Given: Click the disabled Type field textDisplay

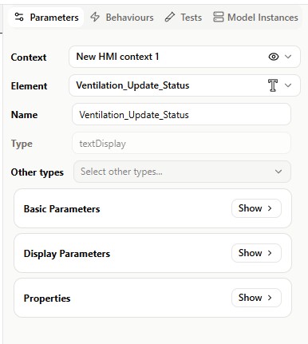Looking at the screenshot, I should [181, 143].
